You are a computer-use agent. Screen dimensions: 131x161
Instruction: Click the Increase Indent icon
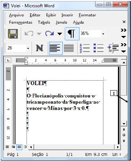point(113,48)
